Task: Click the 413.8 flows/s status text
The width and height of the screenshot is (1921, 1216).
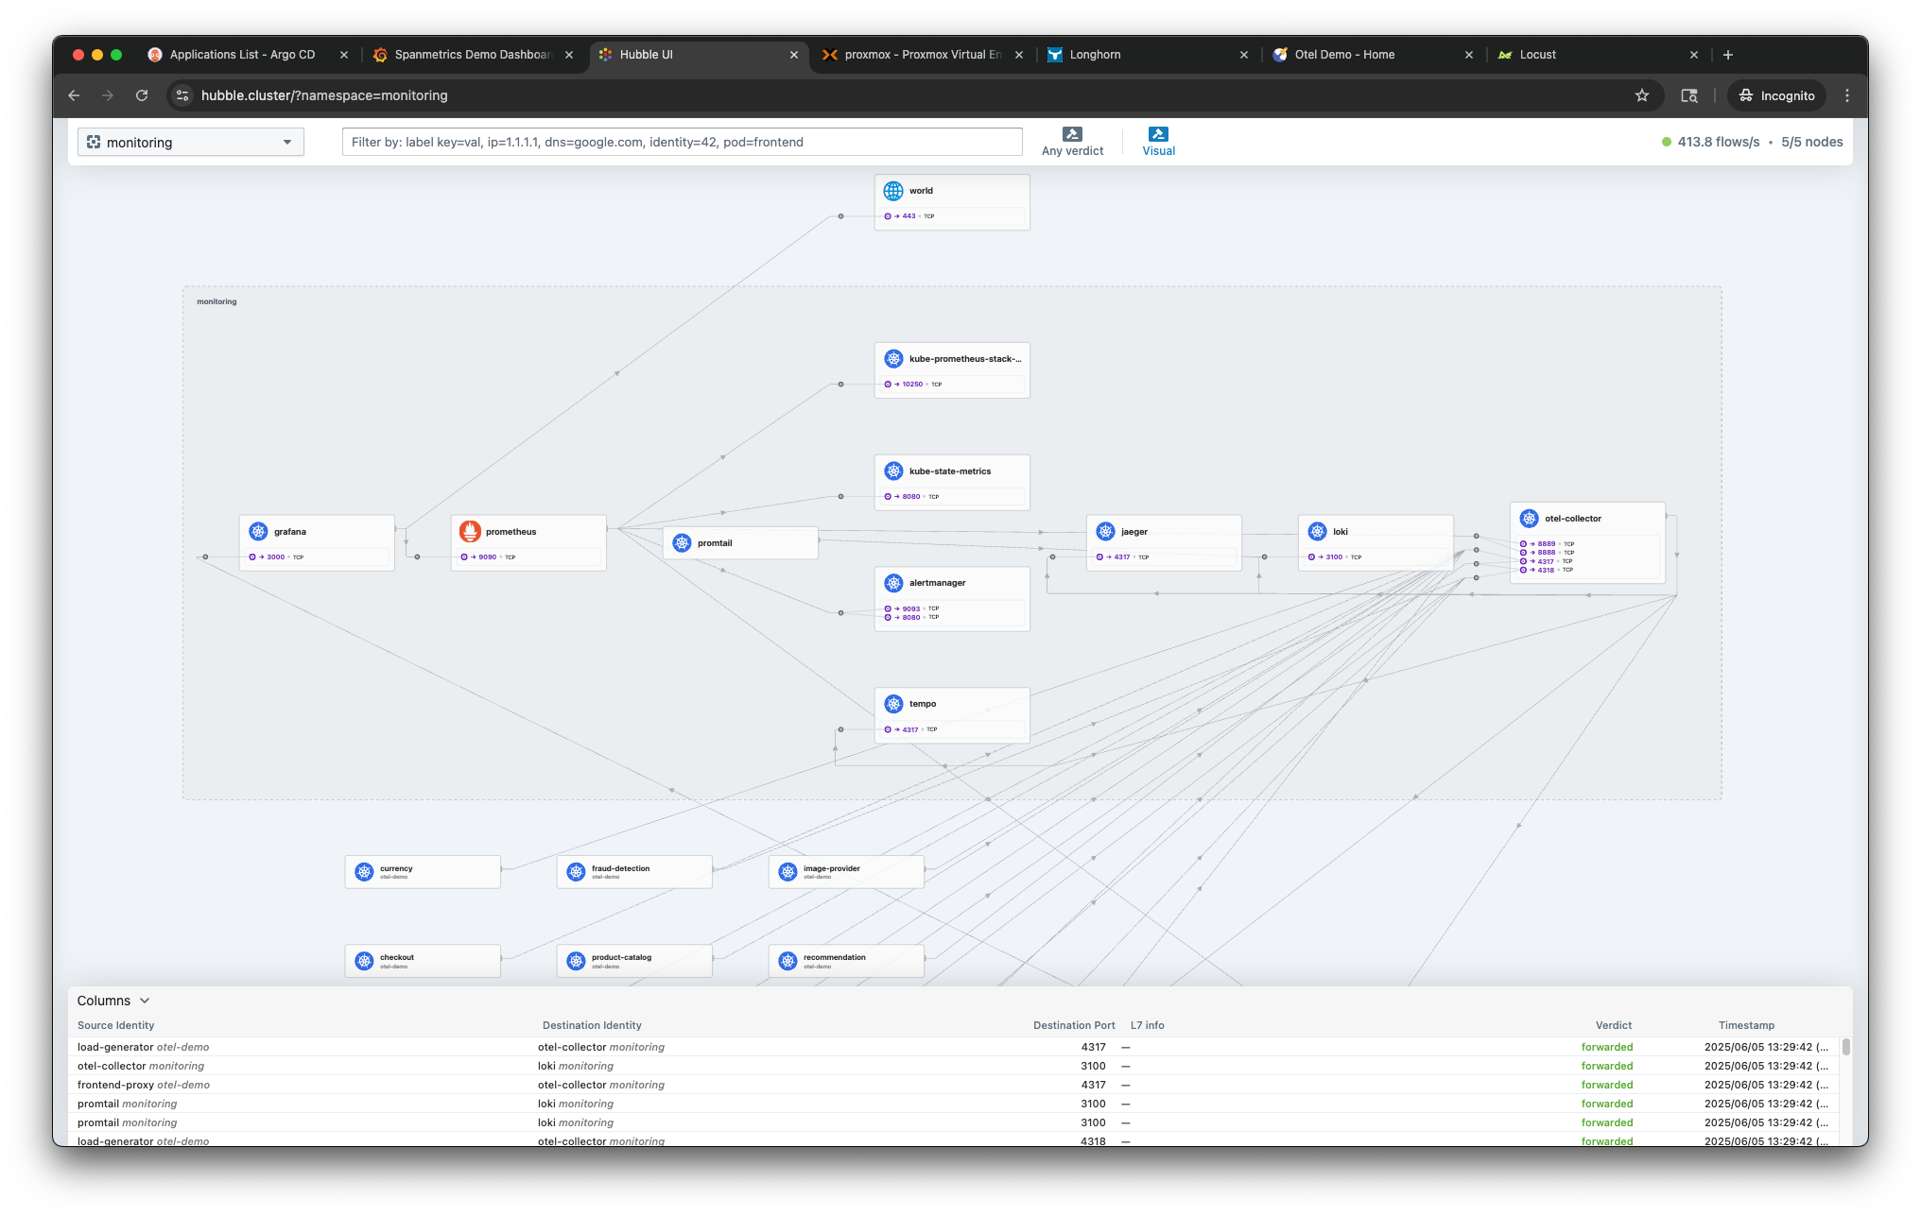Action: point(1719,142)
